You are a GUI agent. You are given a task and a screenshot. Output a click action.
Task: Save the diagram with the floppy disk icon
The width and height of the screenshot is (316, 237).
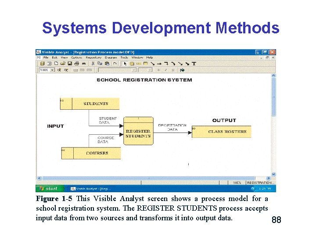70,64
